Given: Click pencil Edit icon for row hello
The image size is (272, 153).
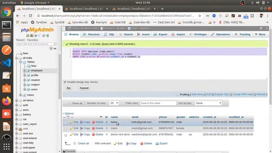Looking at the screenshot, I should click(x=71, y=122).
